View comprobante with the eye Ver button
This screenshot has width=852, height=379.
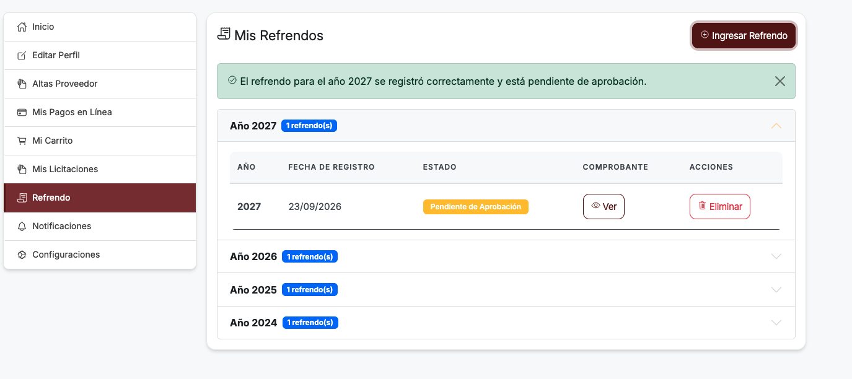604,206
